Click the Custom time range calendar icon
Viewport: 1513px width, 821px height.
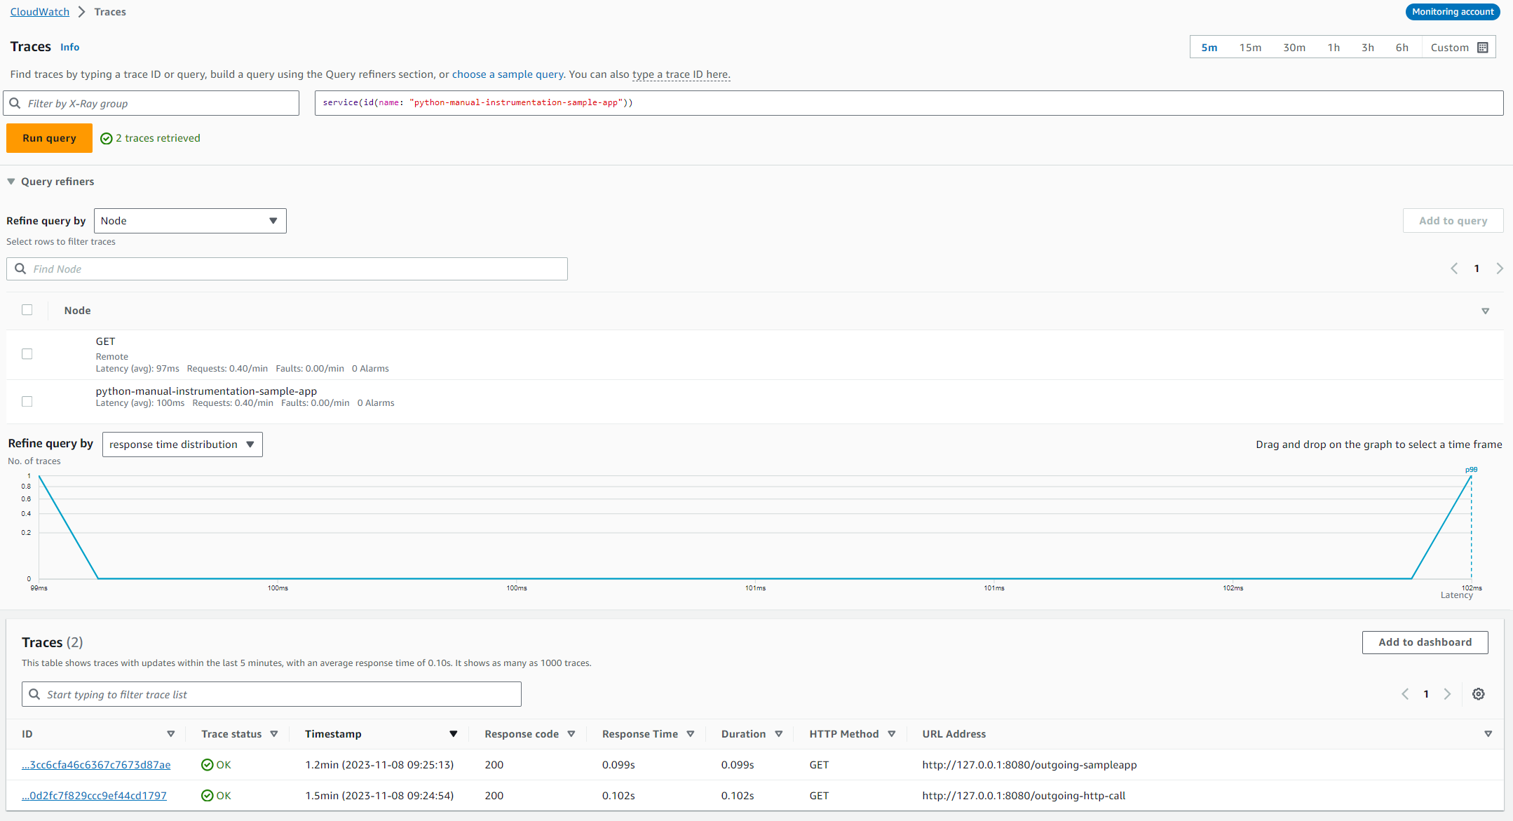1482,48
